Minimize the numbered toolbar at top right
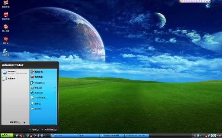The image size is (222, 138). (x=206, y=1)
